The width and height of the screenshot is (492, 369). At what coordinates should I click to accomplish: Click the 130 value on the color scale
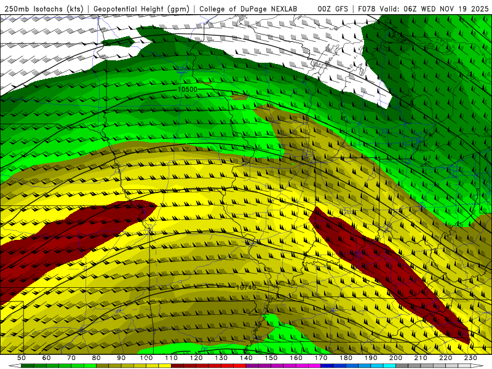tap(221, 358)
